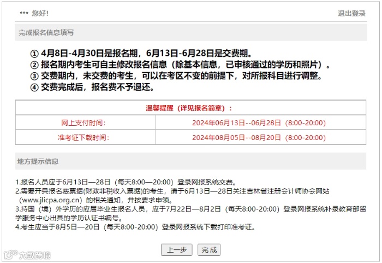Click the 退出登录 link

pyautogui.click(x=351, y=14)
